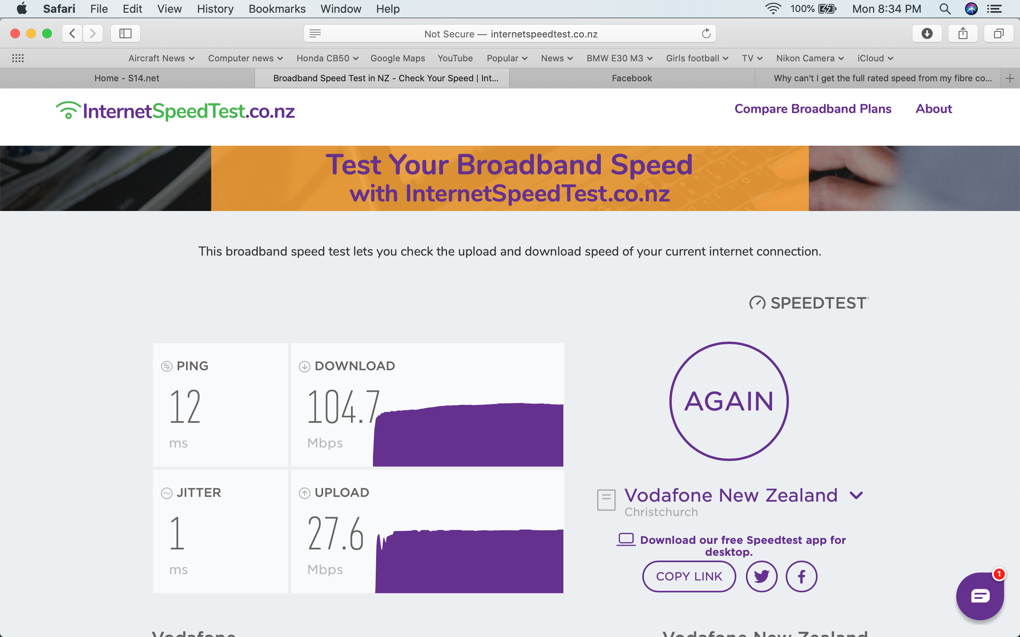Open the Safari downloads icon

[927, 34]
